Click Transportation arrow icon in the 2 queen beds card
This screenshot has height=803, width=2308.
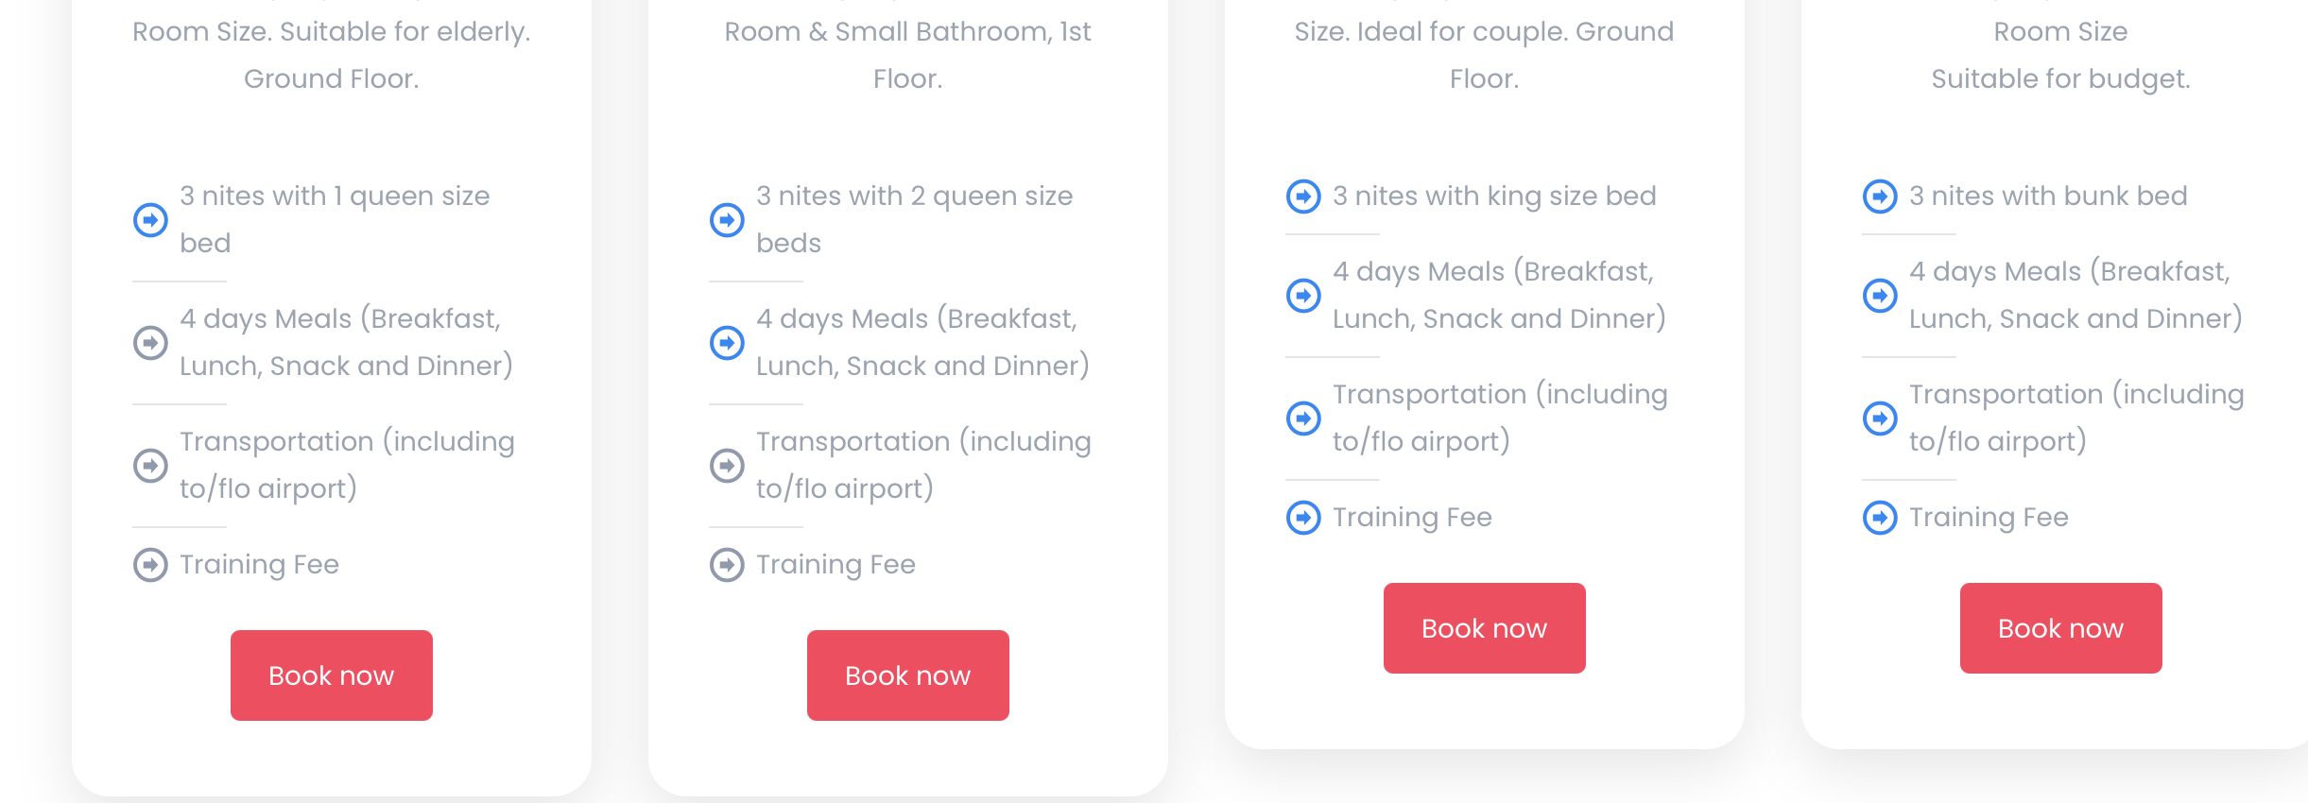coord(727,466)
